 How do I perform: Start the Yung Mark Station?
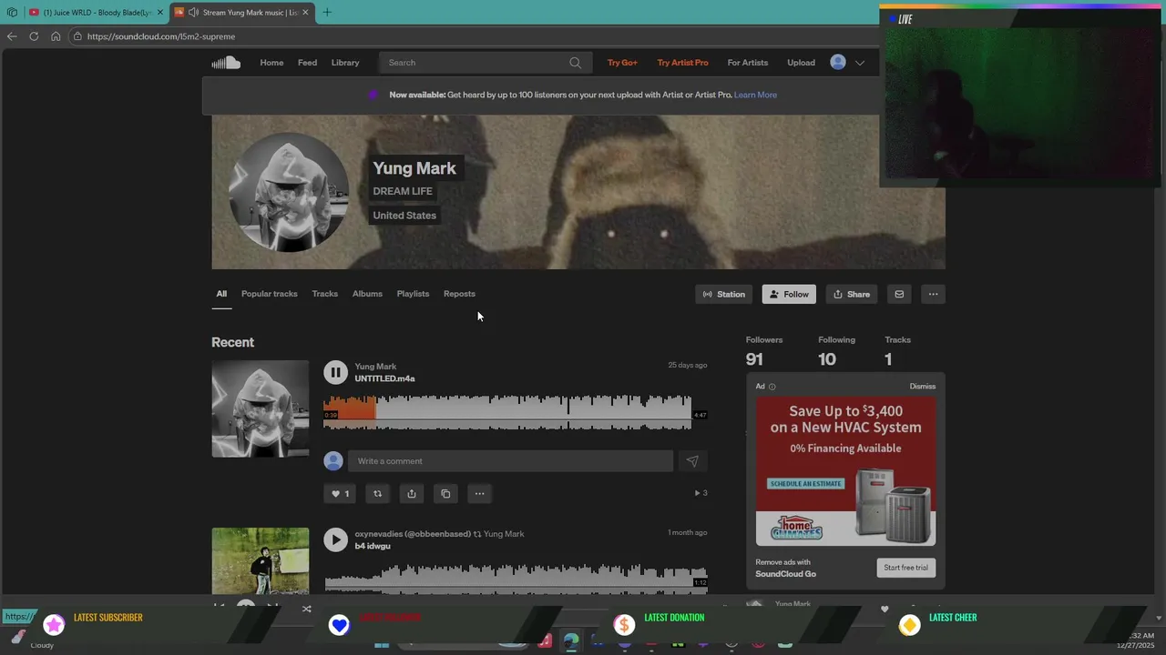[724, 294]
